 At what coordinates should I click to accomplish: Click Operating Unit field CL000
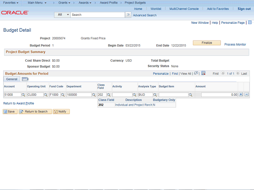35,95
